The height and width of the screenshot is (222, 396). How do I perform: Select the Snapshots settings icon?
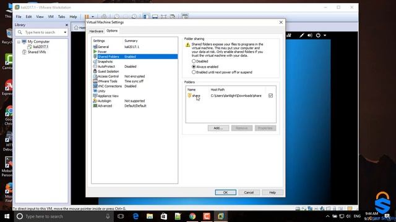tap(95, 62)
